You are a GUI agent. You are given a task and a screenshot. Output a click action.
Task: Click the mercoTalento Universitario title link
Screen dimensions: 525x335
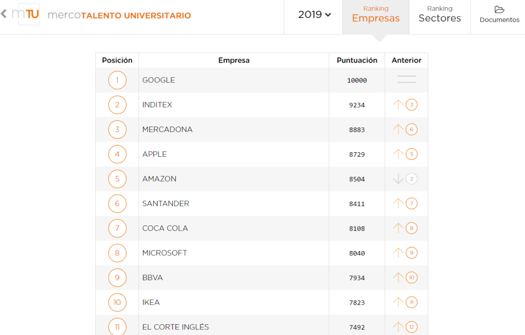119,15
